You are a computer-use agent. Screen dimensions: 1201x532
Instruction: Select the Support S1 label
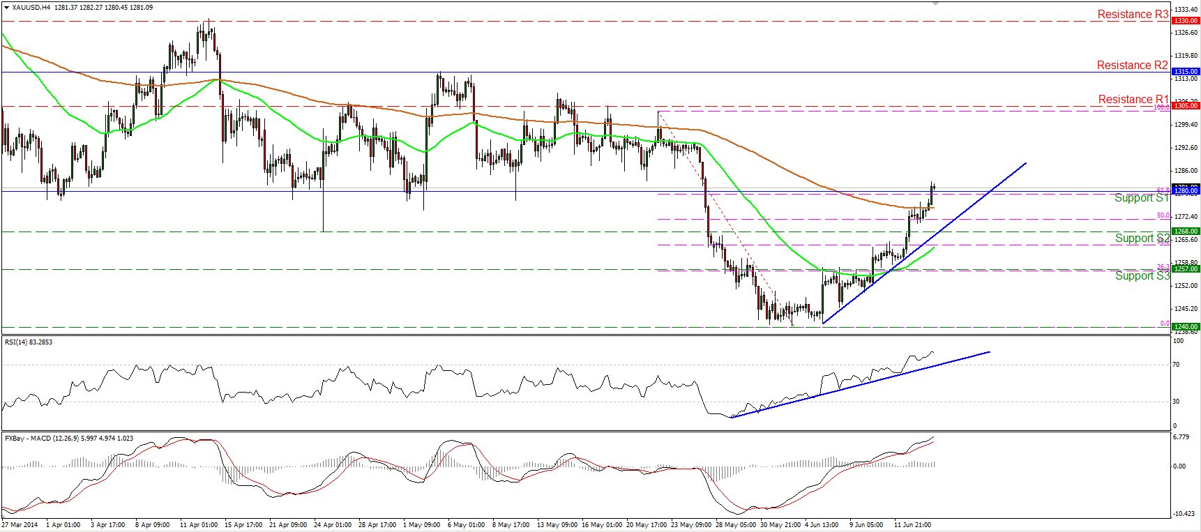1141,198
